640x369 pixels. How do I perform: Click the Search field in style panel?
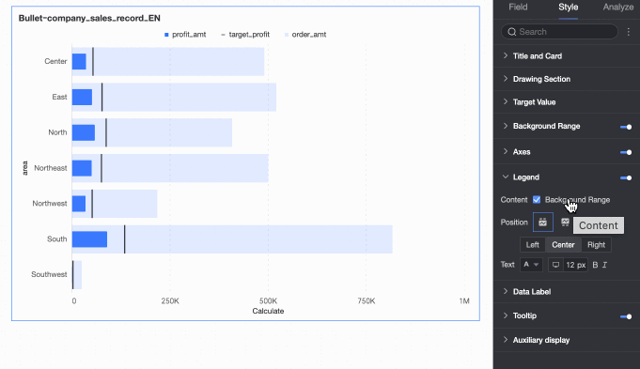[x=559, y=32]
